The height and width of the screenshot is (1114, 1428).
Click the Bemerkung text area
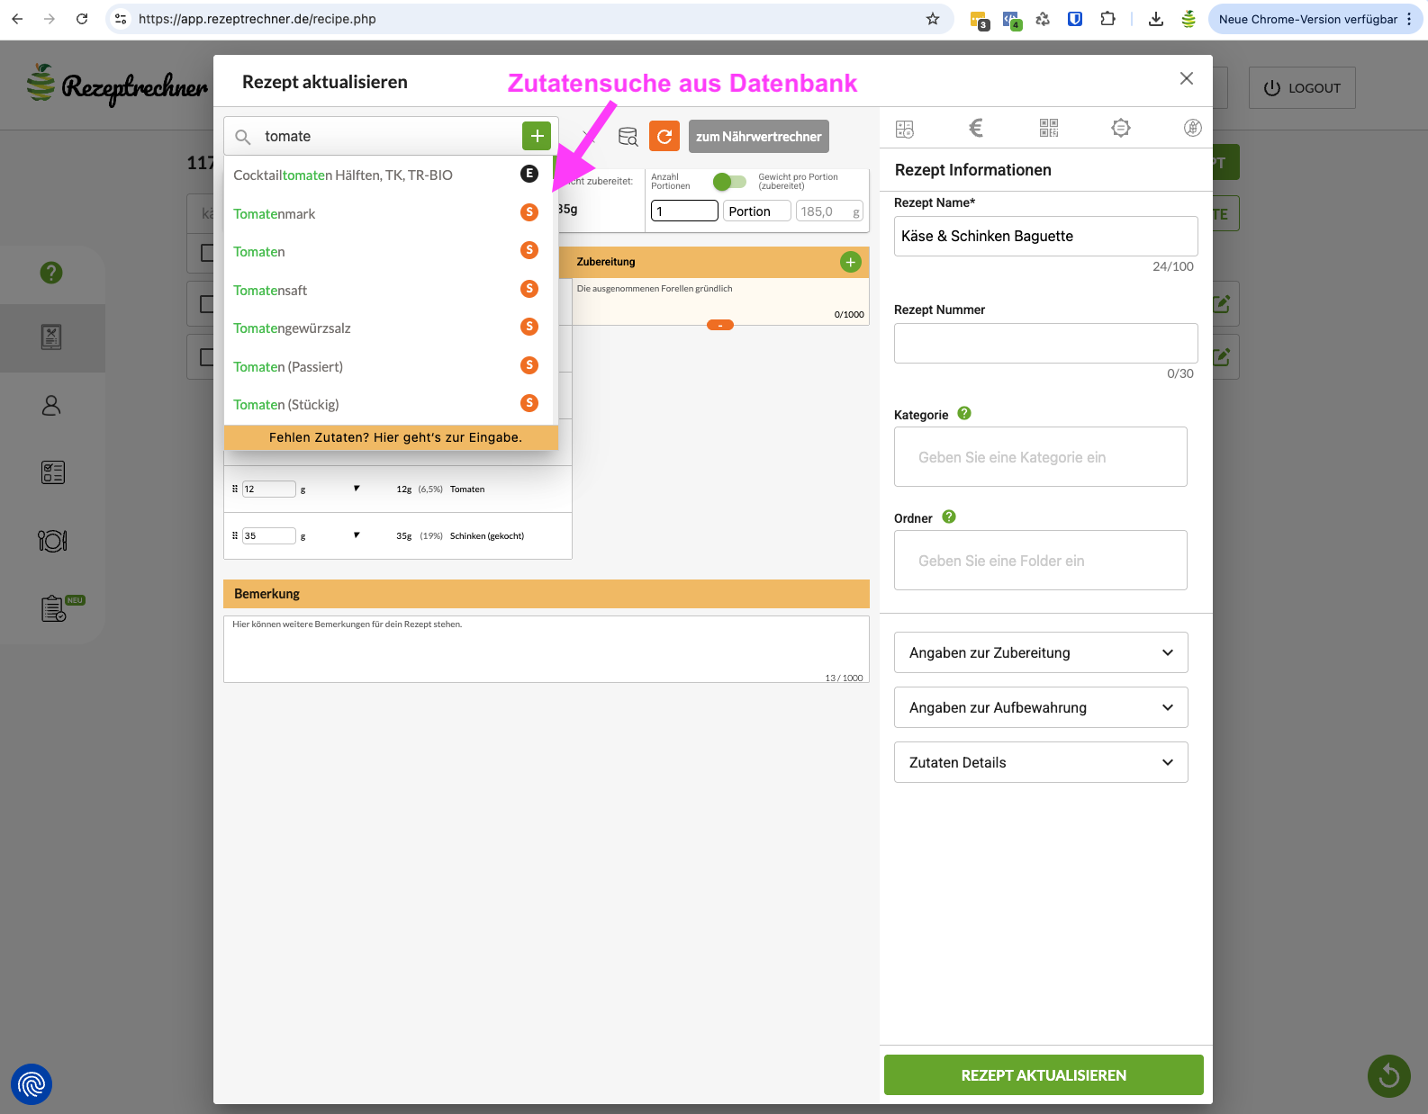coord(547,649)
